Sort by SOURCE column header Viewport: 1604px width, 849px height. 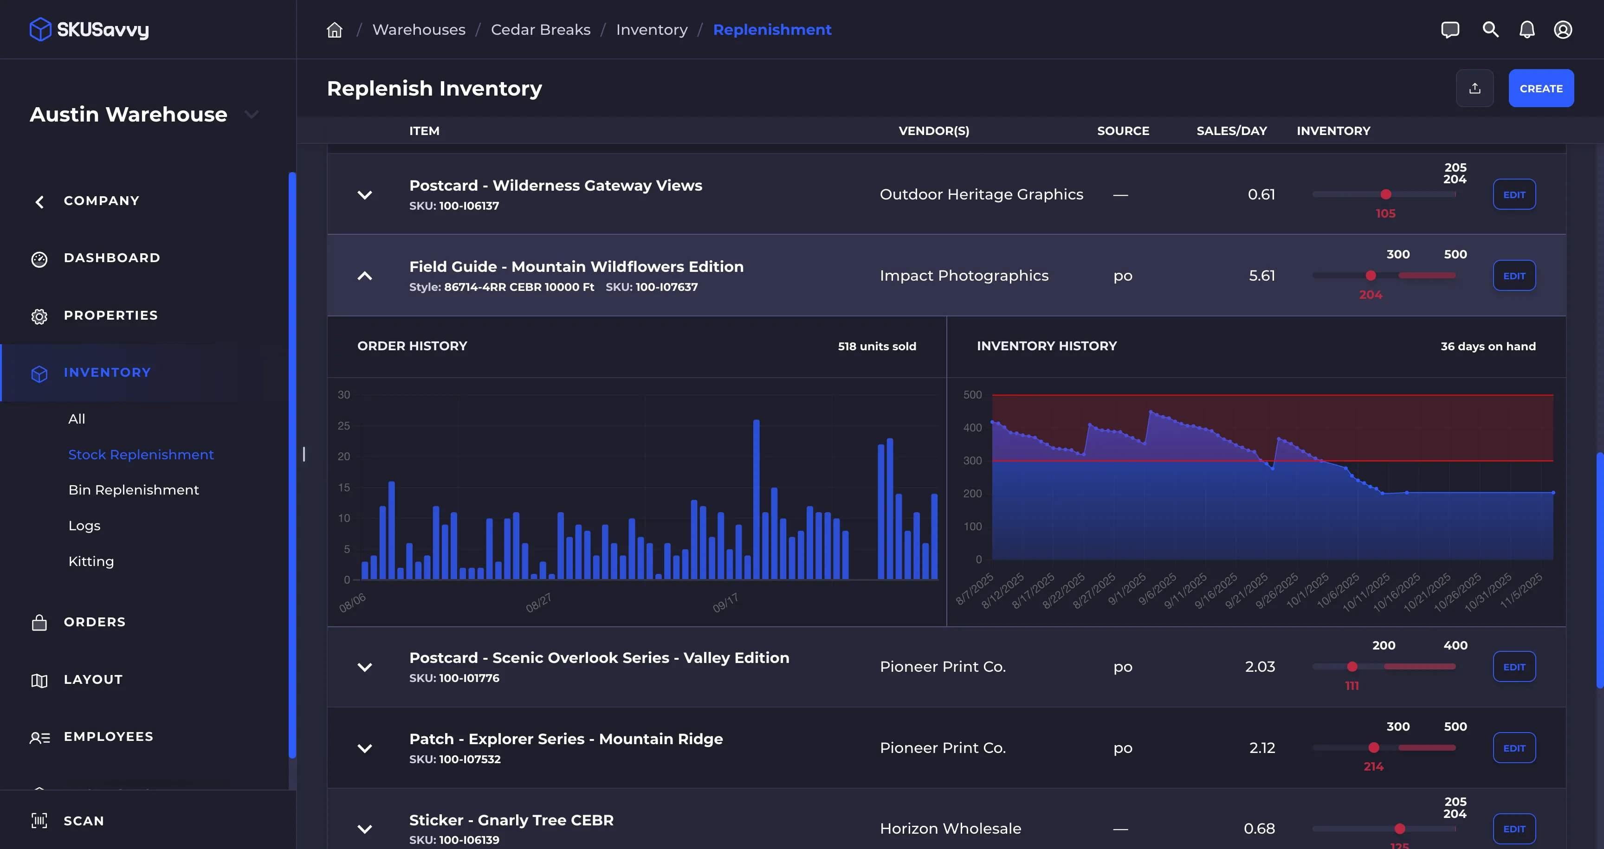pos(1123,131)
